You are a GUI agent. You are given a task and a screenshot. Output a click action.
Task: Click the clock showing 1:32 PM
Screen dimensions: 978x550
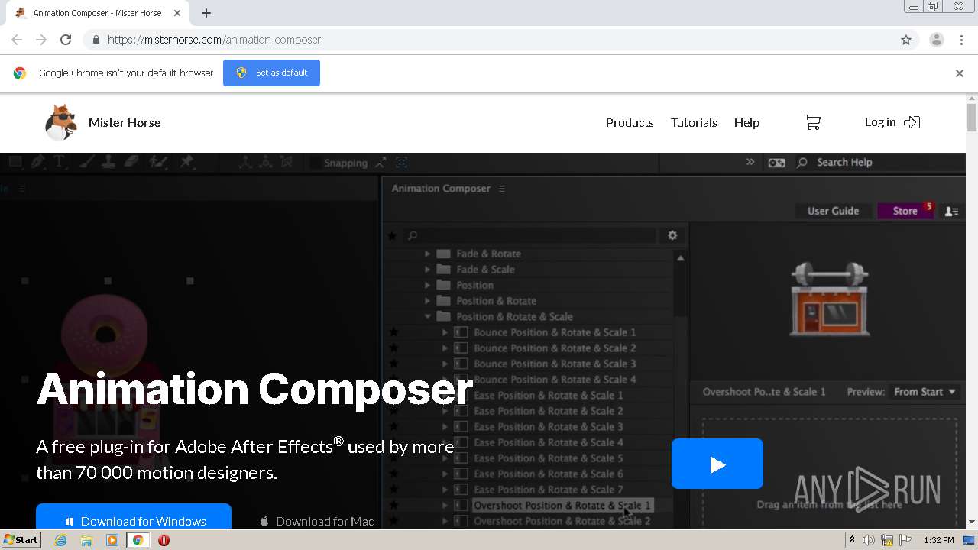pyautogui.click(x=938, y=540)
